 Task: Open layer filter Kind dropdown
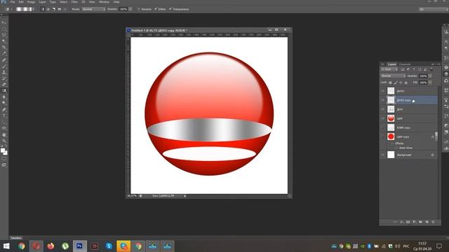pyautogui.click(x=389, y=69)
